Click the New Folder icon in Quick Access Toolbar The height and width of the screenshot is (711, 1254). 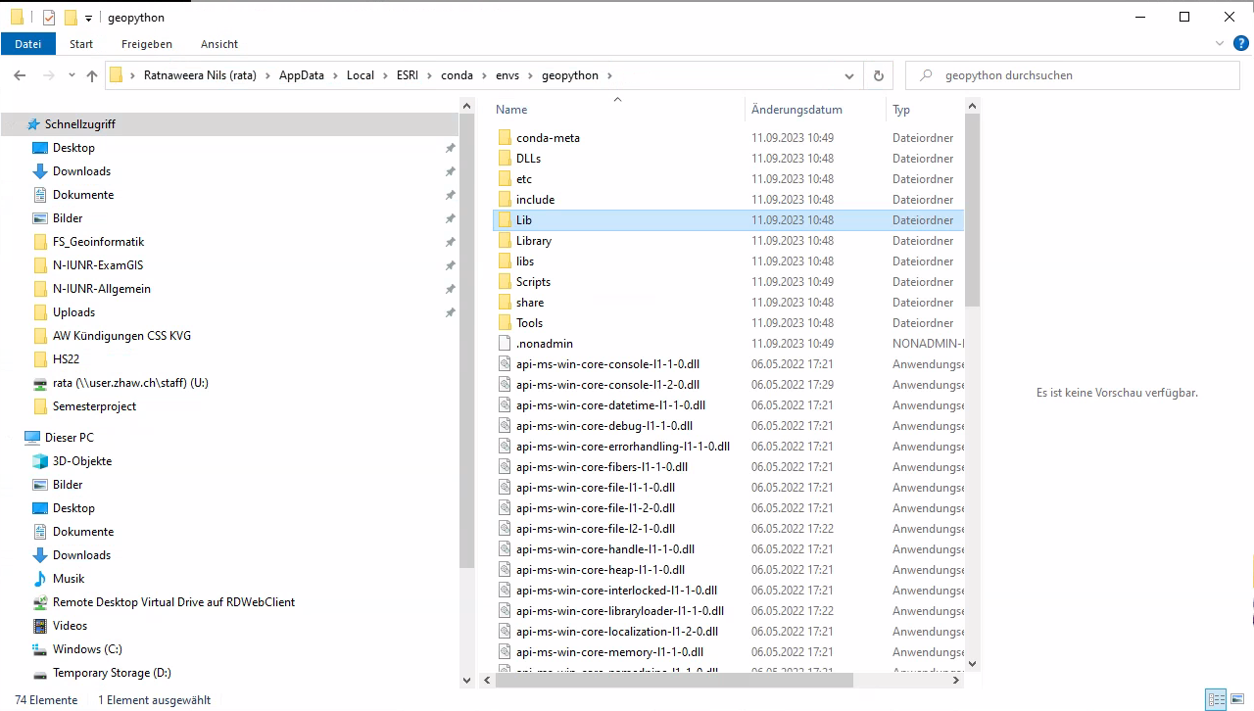71,17
